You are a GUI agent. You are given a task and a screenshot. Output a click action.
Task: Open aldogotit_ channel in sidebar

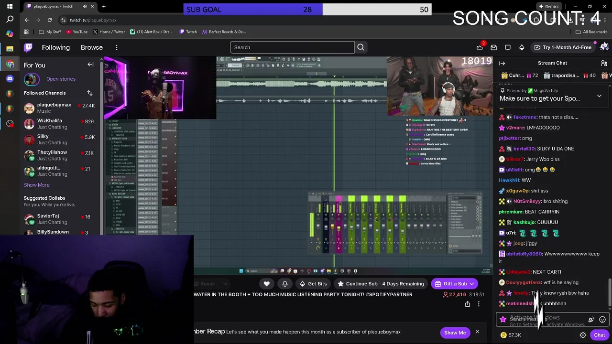59,171
